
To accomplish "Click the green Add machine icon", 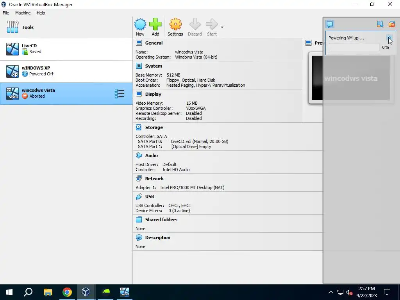I will pyautogui.click(x=155, y=25).
